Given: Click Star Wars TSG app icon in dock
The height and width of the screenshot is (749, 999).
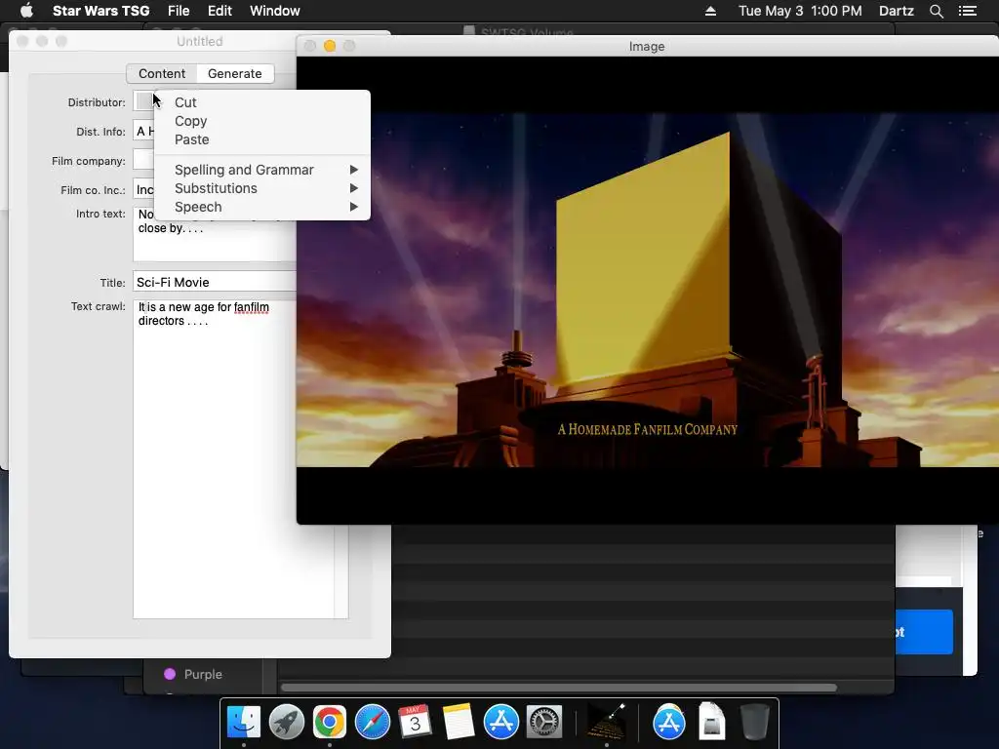Looking at the screenshot, I should coord(606,723).
